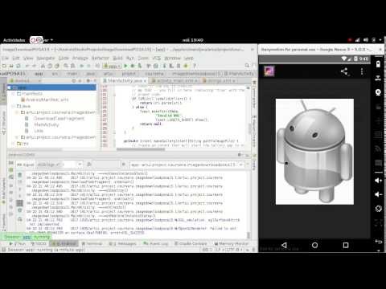Collapse the manifests folder
This screenshot has height=289, width=386.
(x=13, y=94)
